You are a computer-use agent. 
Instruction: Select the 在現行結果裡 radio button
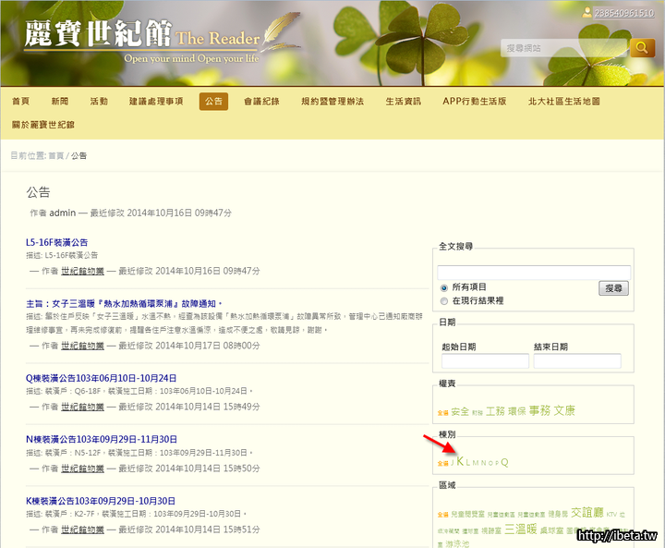(x=444, y=300)
